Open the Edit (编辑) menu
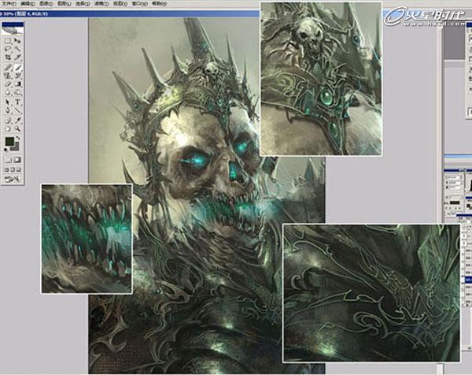472x375 pixels. 28,4
